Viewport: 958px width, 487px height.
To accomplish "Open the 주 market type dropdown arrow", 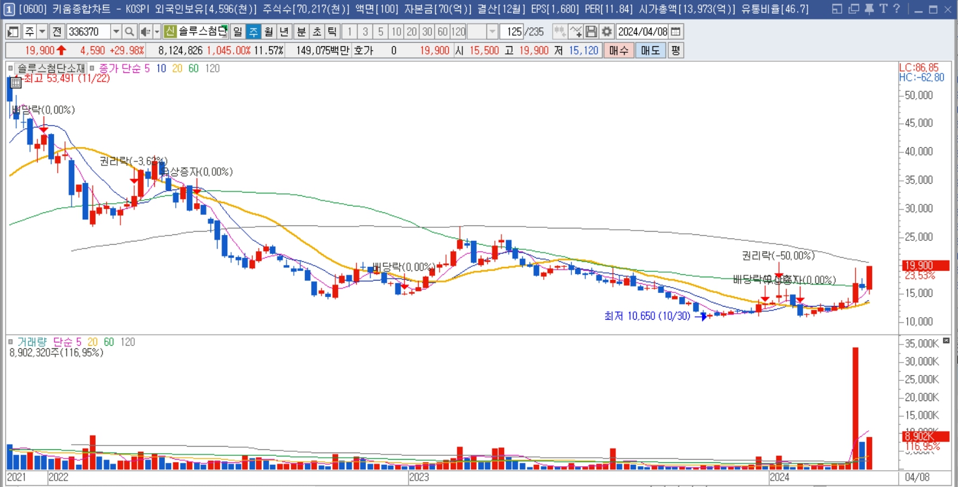I will 42,31.
